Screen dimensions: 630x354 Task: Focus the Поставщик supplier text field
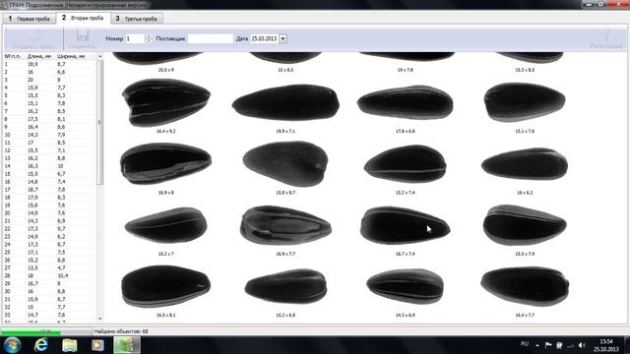pos(210,38)
